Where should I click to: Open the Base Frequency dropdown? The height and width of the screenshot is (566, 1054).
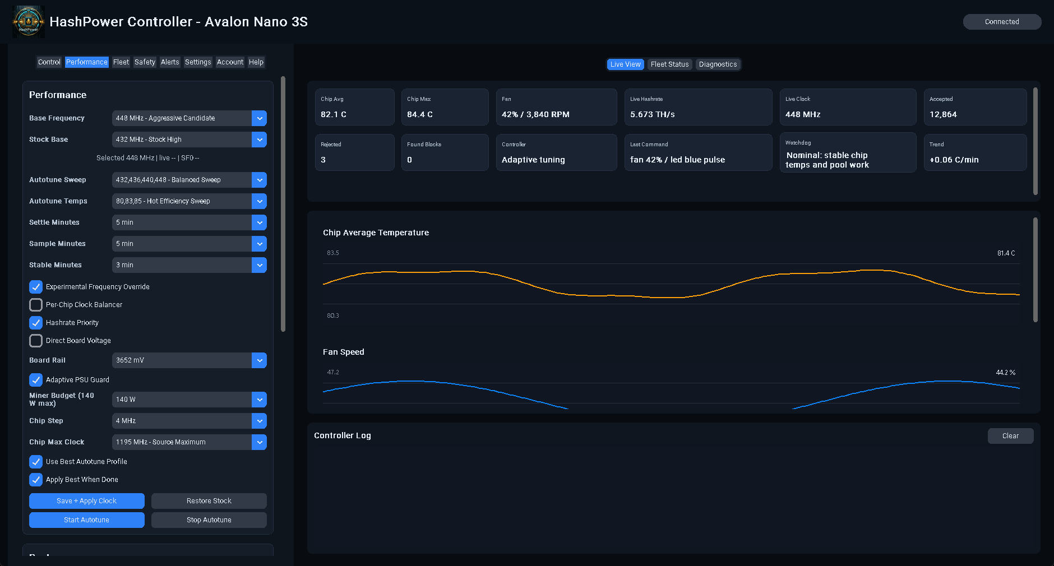point(189,118)
